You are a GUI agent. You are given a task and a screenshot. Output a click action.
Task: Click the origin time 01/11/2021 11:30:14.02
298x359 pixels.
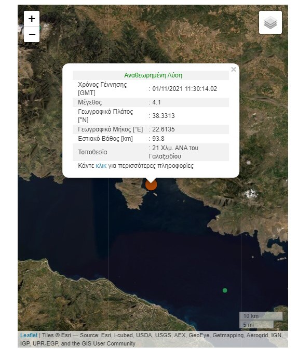tap(185, 89)
